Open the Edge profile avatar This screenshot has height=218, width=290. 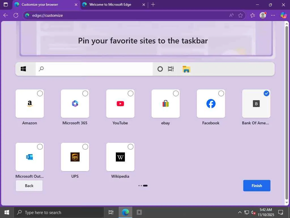click(263, 15)
